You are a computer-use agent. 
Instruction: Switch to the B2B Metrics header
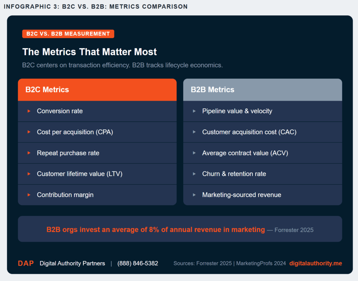tap(263, 89)
